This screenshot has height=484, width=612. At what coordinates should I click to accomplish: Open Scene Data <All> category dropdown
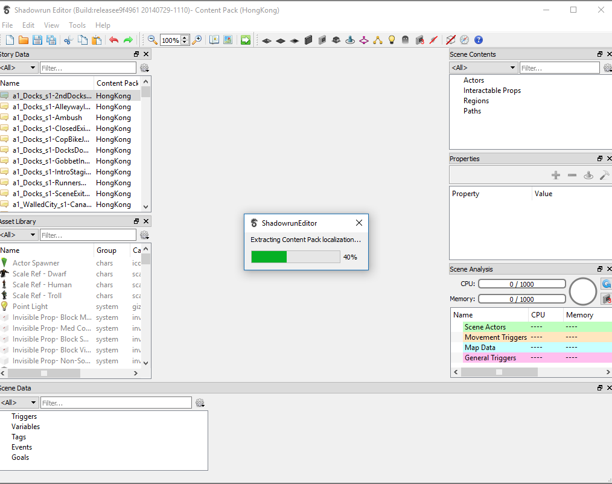19,403
